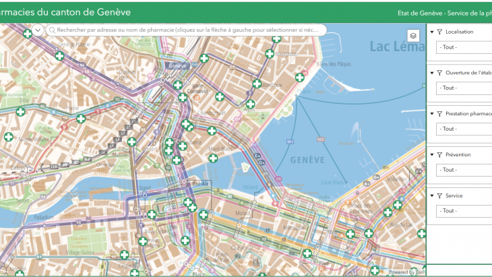
Task: Open the Prestation pharmaceutique Tout dropdown
Action: pos(464,129)
